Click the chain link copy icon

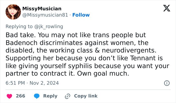[67, 96]
